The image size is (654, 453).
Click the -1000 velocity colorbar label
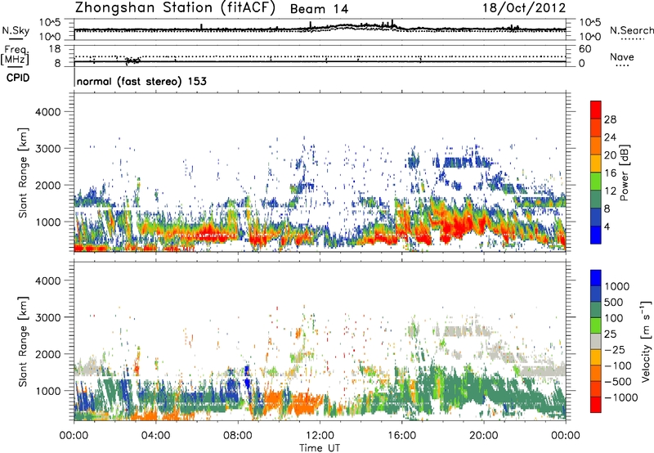pos(620,397)
